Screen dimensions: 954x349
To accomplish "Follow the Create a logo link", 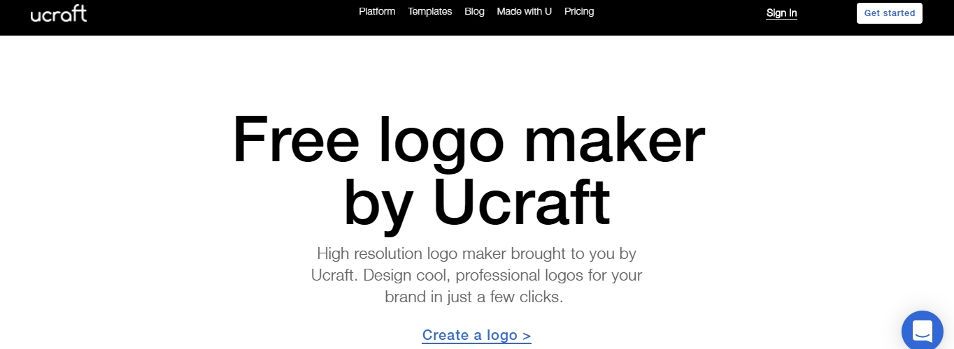I will [x=477, y=335].
